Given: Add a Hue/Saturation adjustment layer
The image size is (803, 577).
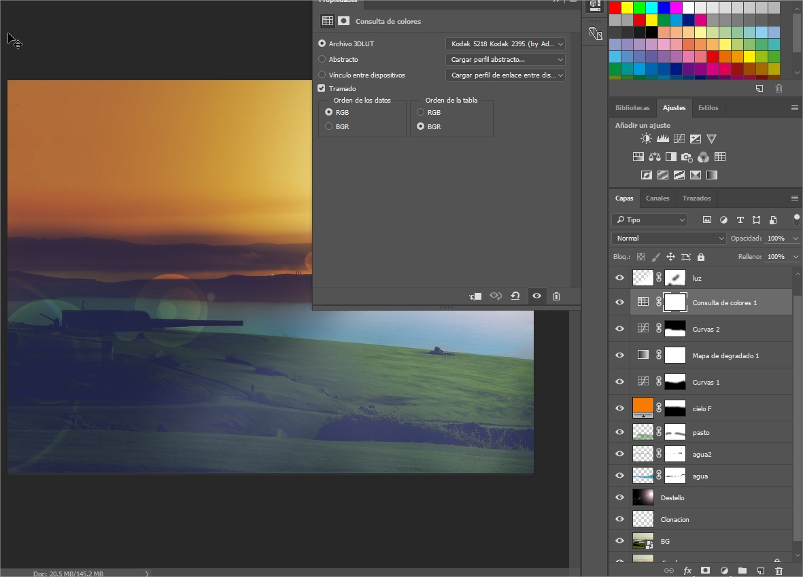Looking at the screenshot, I should click(638, 157).
